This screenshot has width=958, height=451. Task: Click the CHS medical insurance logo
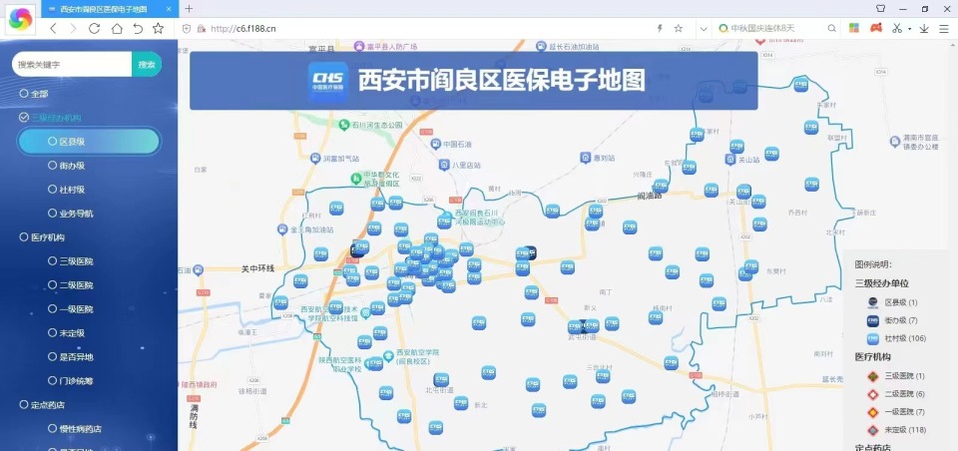[x=328, y=81]
